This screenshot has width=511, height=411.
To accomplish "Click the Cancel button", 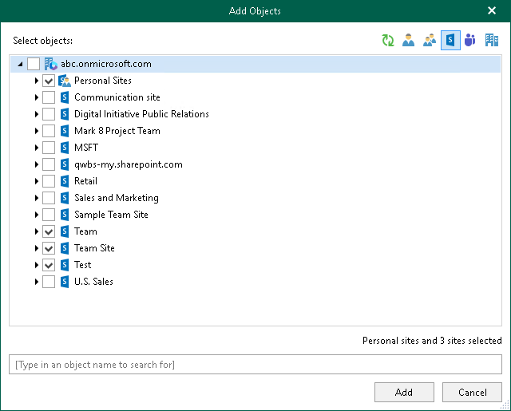I will (473, 393).
